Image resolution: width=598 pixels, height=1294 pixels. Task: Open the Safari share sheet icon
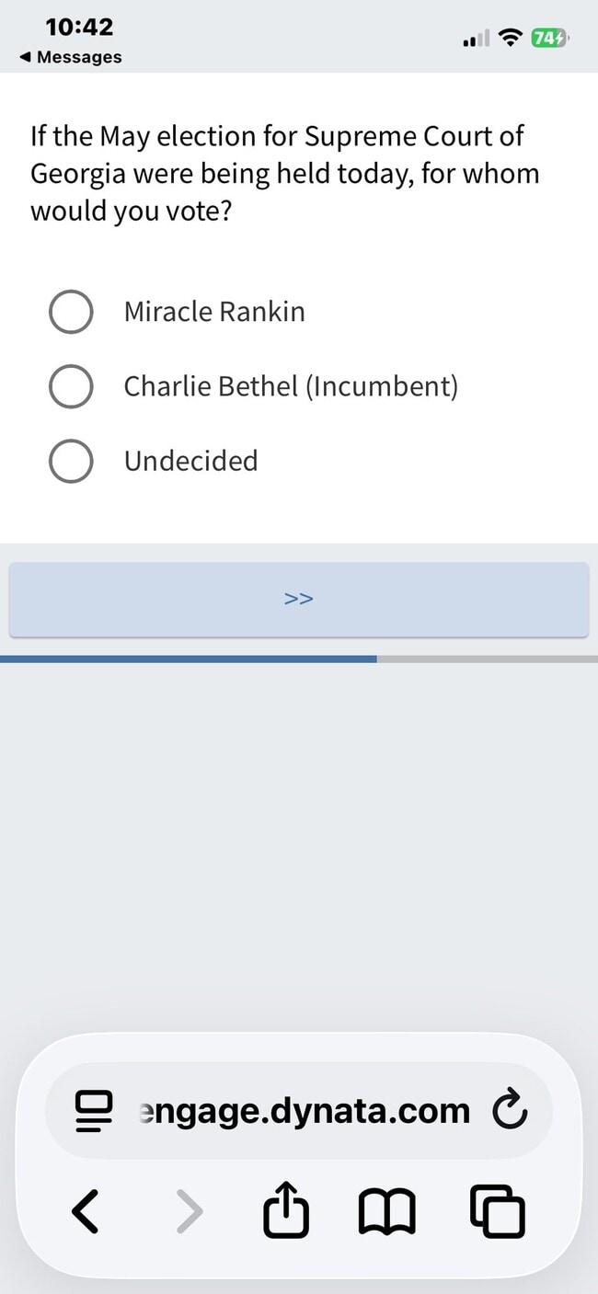click(286, 1208)
